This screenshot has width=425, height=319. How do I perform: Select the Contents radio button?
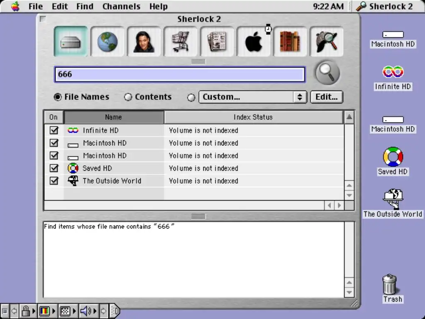[128, 97]
